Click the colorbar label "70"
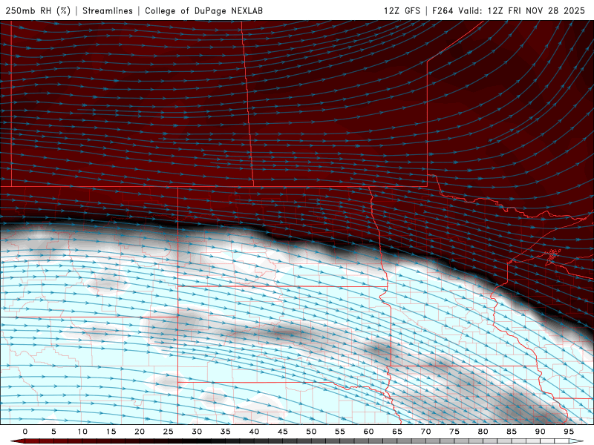The width and height of the screenshot is (594, 445). click(425, 432)
